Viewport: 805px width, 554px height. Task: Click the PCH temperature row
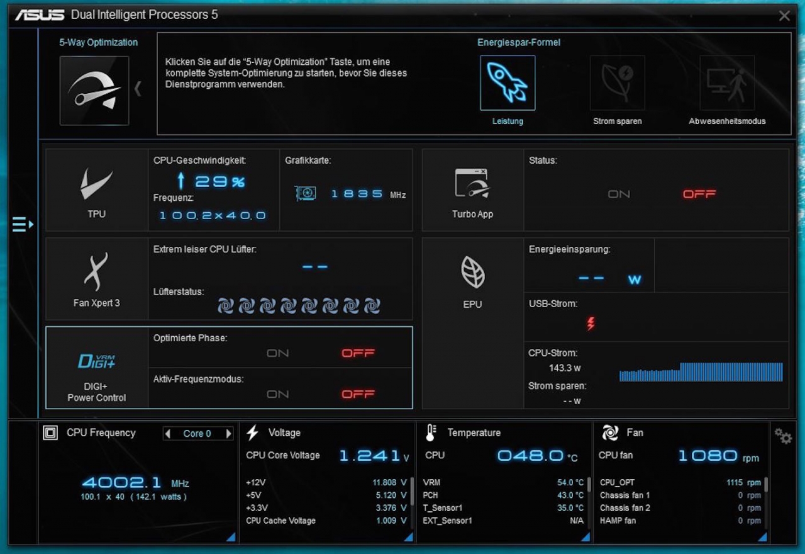[x=504, y=495]
